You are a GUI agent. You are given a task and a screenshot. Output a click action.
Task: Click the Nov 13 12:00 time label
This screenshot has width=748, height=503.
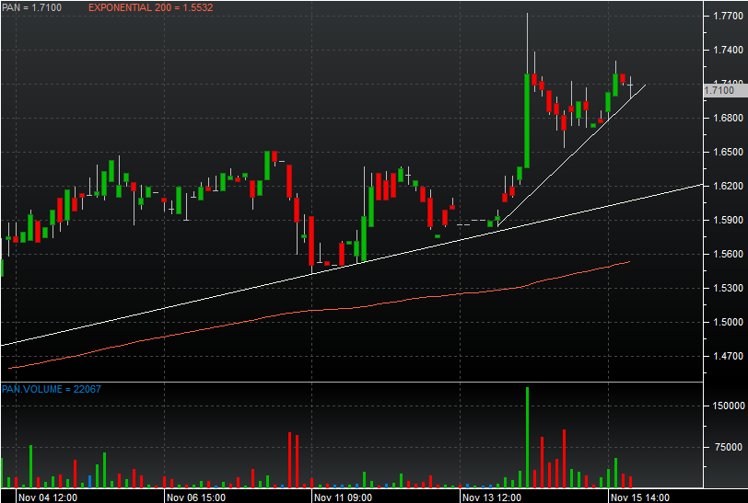click(492, 497)
